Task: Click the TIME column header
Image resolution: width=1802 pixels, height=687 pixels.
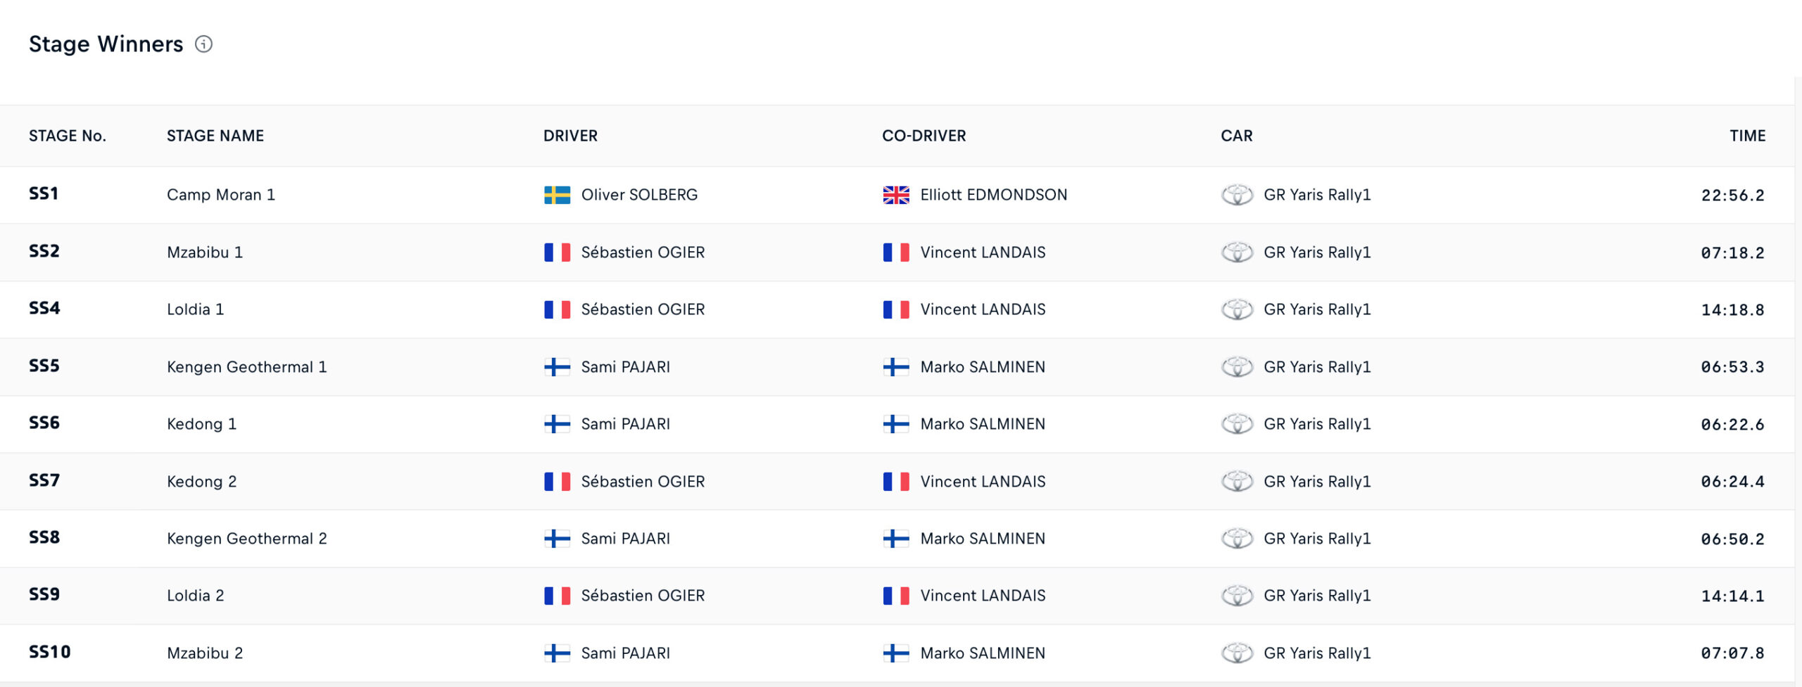Action: (x=1747, y=136)
